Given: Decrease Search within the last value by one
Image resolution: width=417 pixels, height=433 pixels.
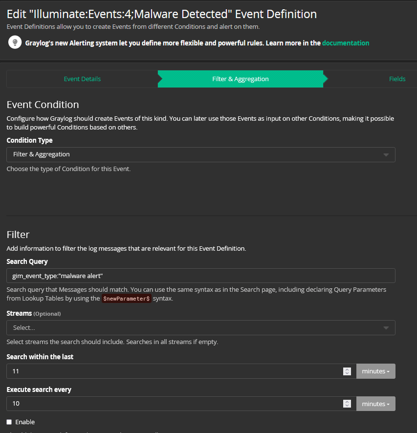Looking at the screenshot, I should point(347,373).
